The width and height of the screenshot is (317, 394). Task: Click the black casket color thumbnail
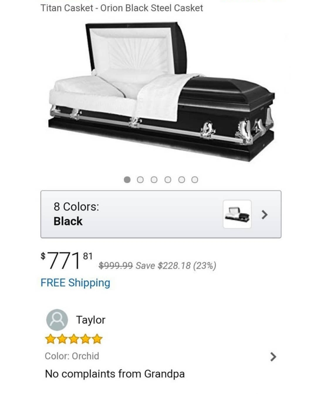point(237,214)
